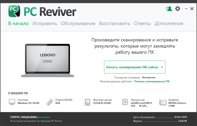Click the System monitor icon
Image resolution: width=197 pixels, height=126 pixels.
tap(12, 102)
